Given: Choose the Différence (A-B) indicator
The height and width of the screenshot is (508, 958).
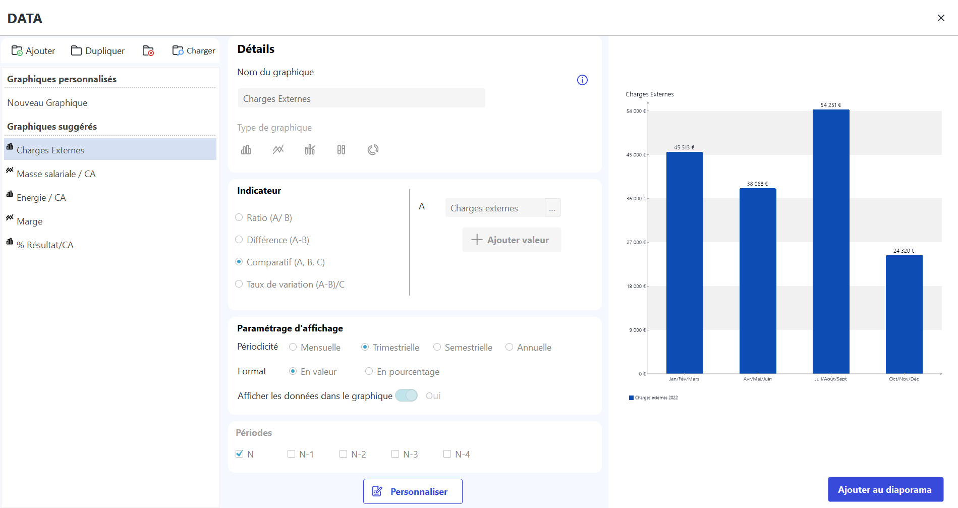Looking at the screenshot, I should point(239,240).
